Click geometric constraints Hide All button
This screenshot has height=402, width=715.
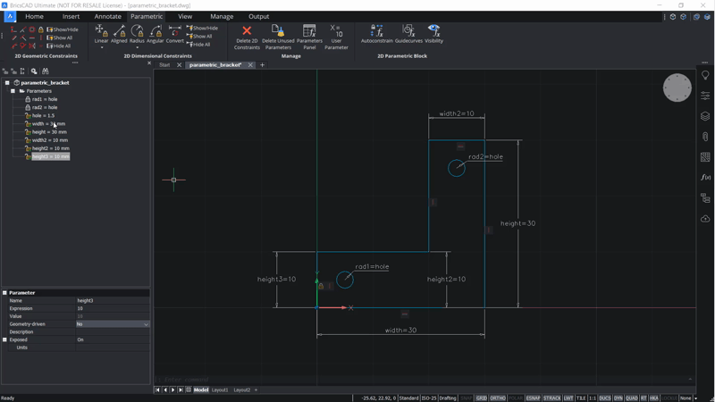point(59,46)
